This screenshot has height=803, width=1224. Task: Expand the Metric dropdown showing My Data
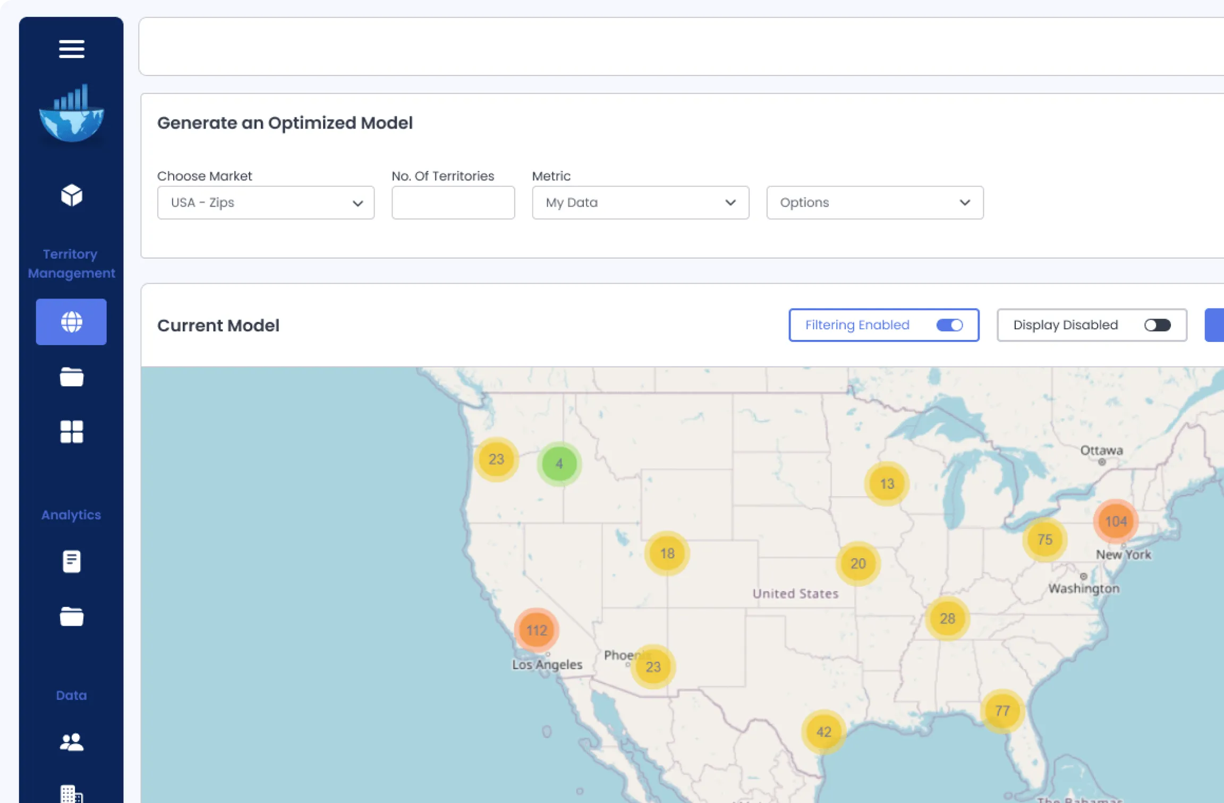point(640,202)
